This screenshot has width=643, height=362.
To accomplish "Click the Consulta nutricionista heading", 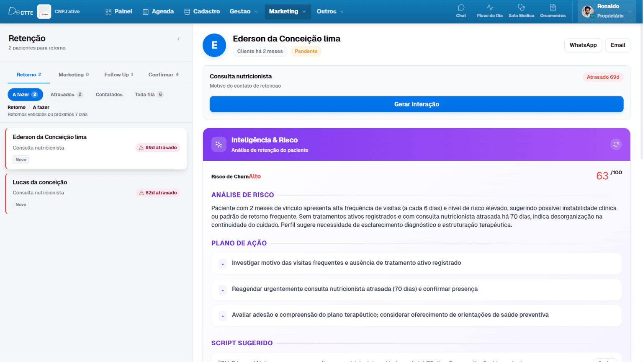I will coord(241,76).
